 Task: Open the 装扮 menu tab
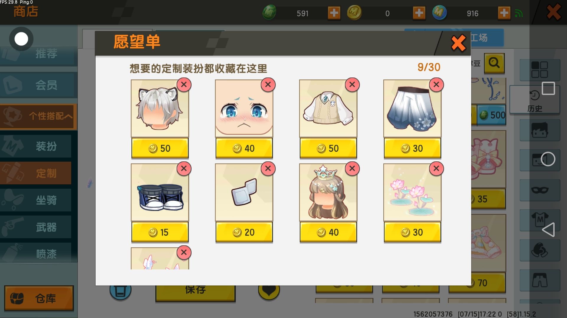click(x=36, y=146)
